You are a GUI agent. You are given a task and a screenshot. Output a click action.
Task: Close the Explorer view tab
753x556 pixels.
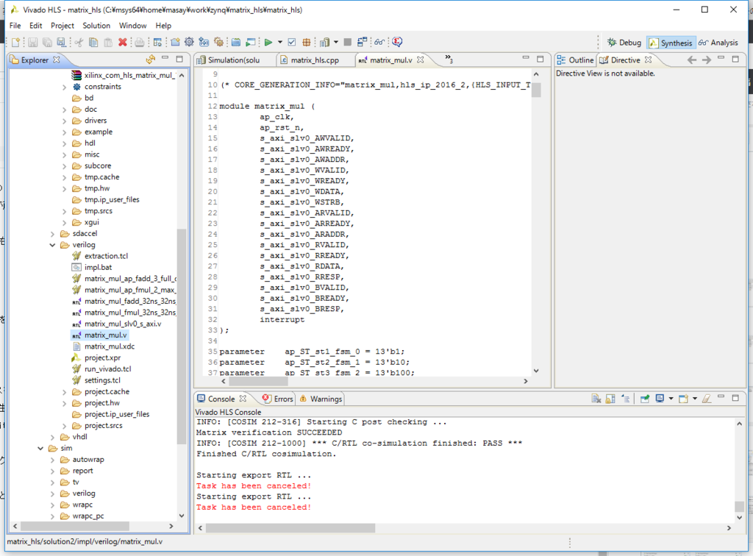tap(56, 60)
